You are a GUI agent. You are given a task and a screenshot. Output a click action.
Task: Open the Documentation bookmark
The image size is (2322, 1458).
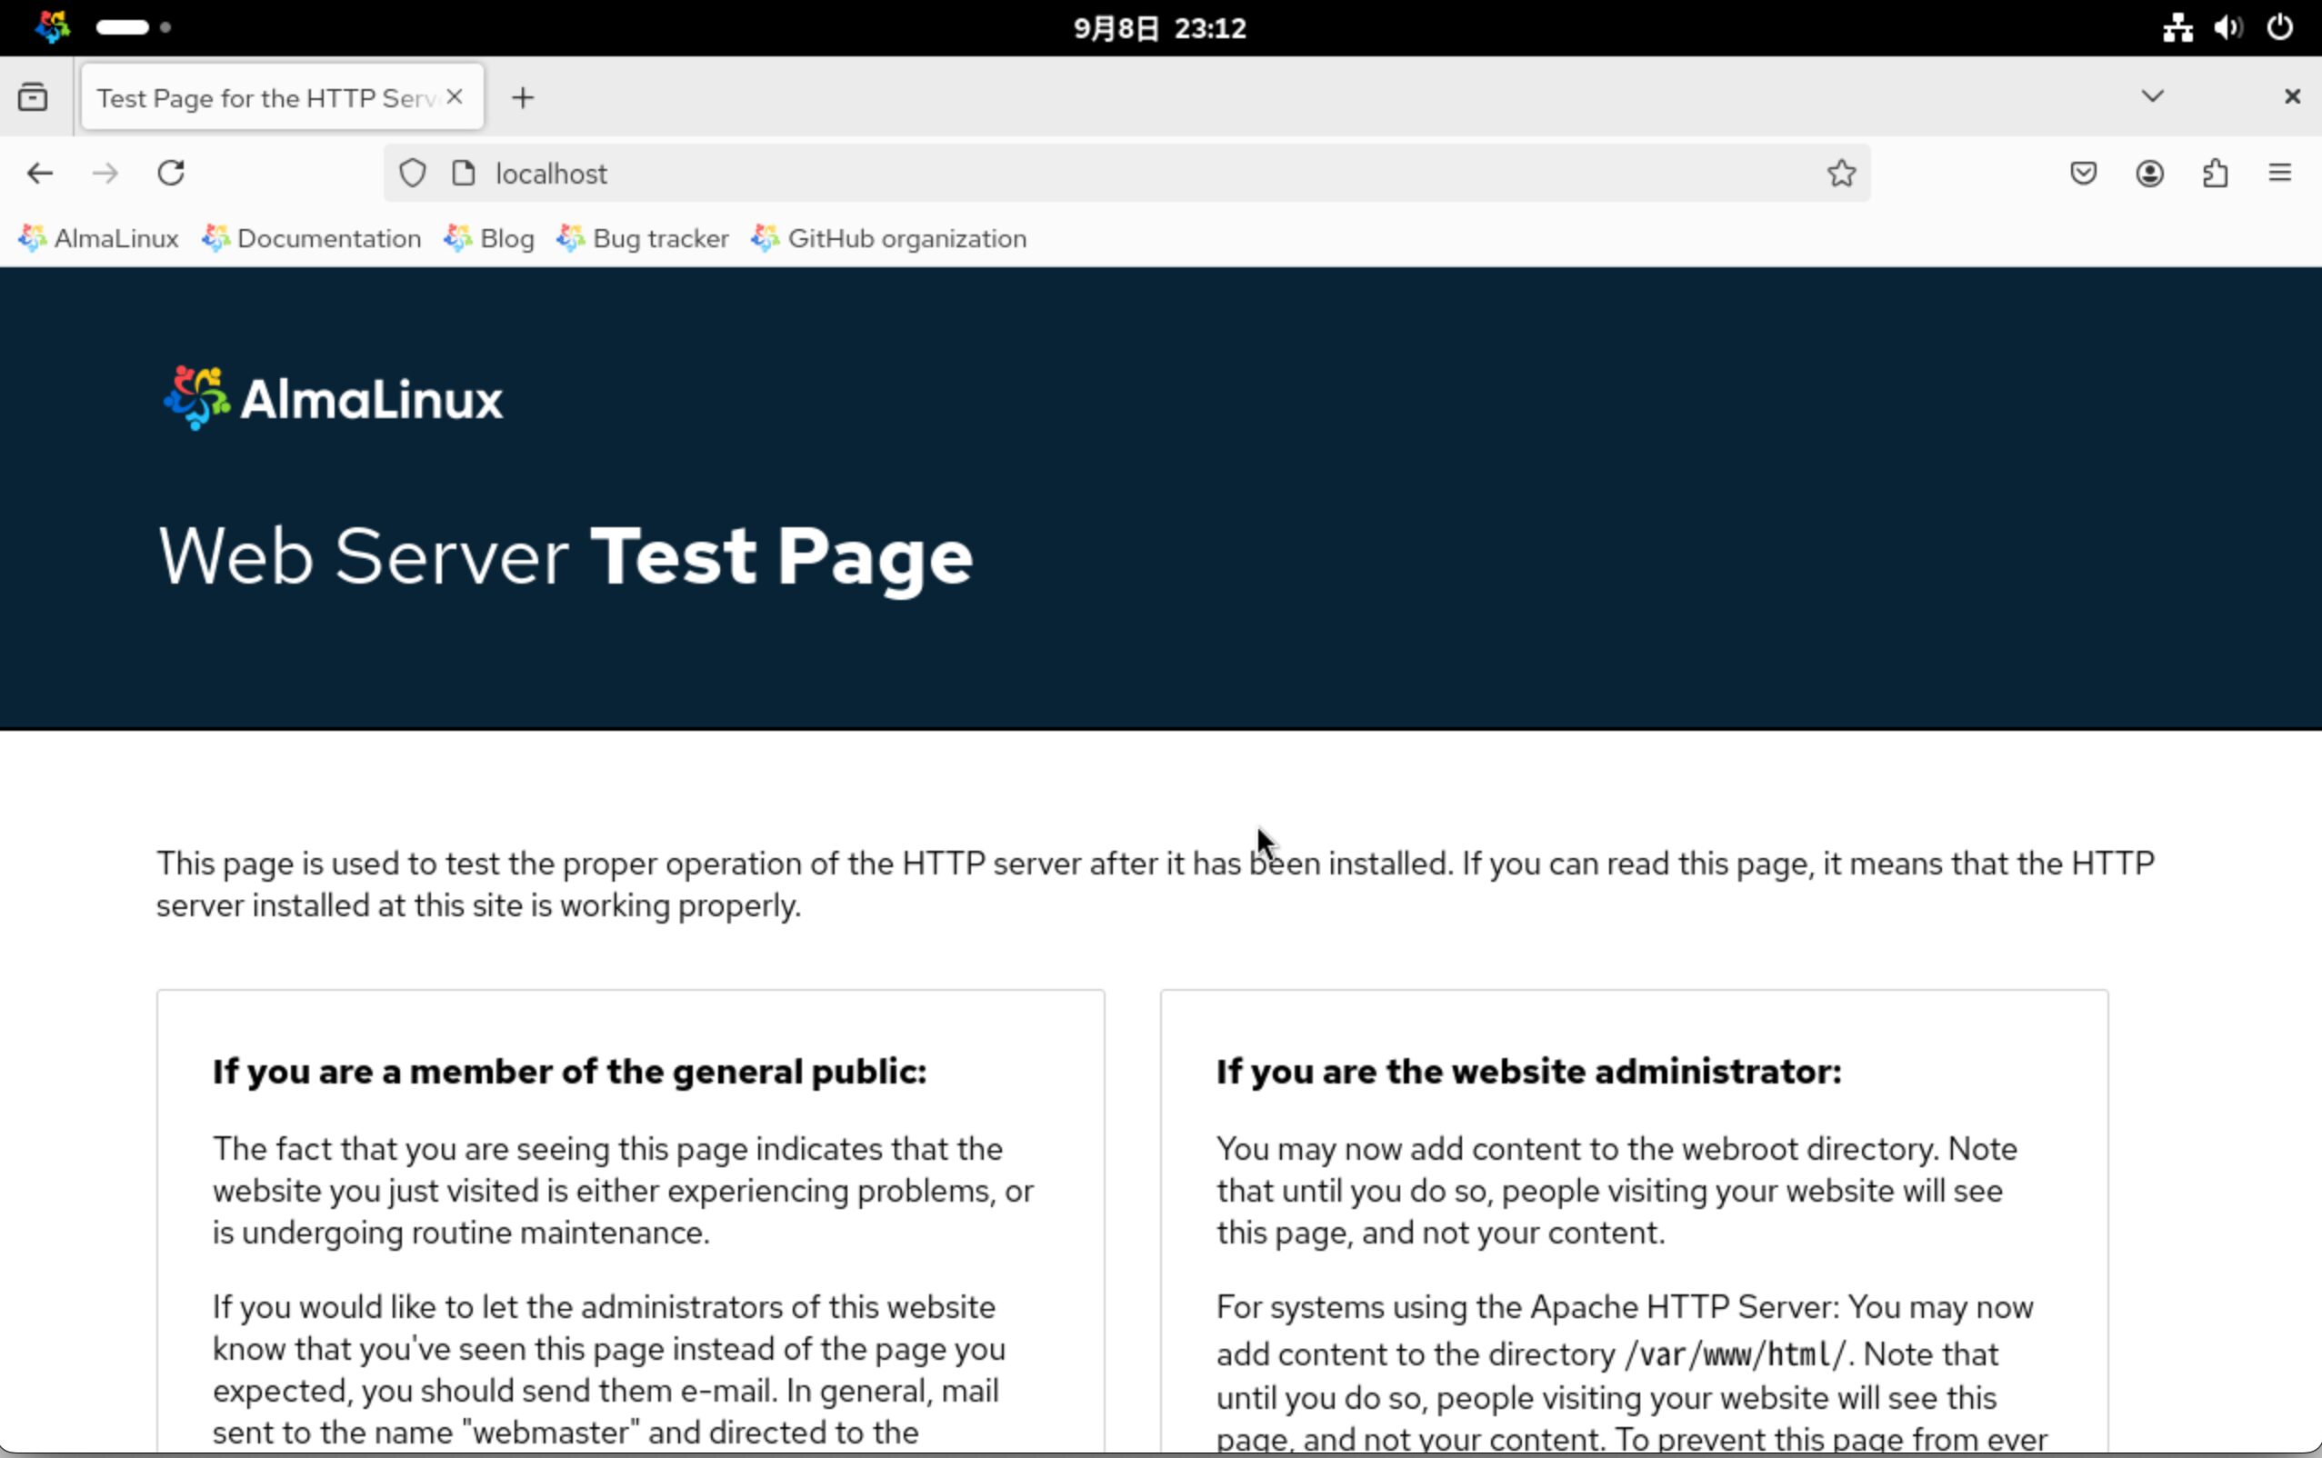[312, 238]
